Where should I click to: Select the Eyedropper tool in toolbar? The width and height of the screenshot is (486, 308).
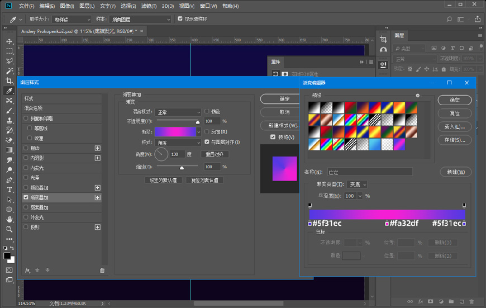point(9,91)
